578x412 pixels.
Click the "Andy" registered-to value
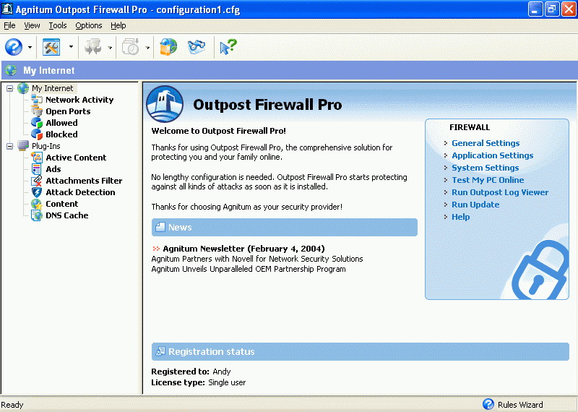click(x=222, y=372)
